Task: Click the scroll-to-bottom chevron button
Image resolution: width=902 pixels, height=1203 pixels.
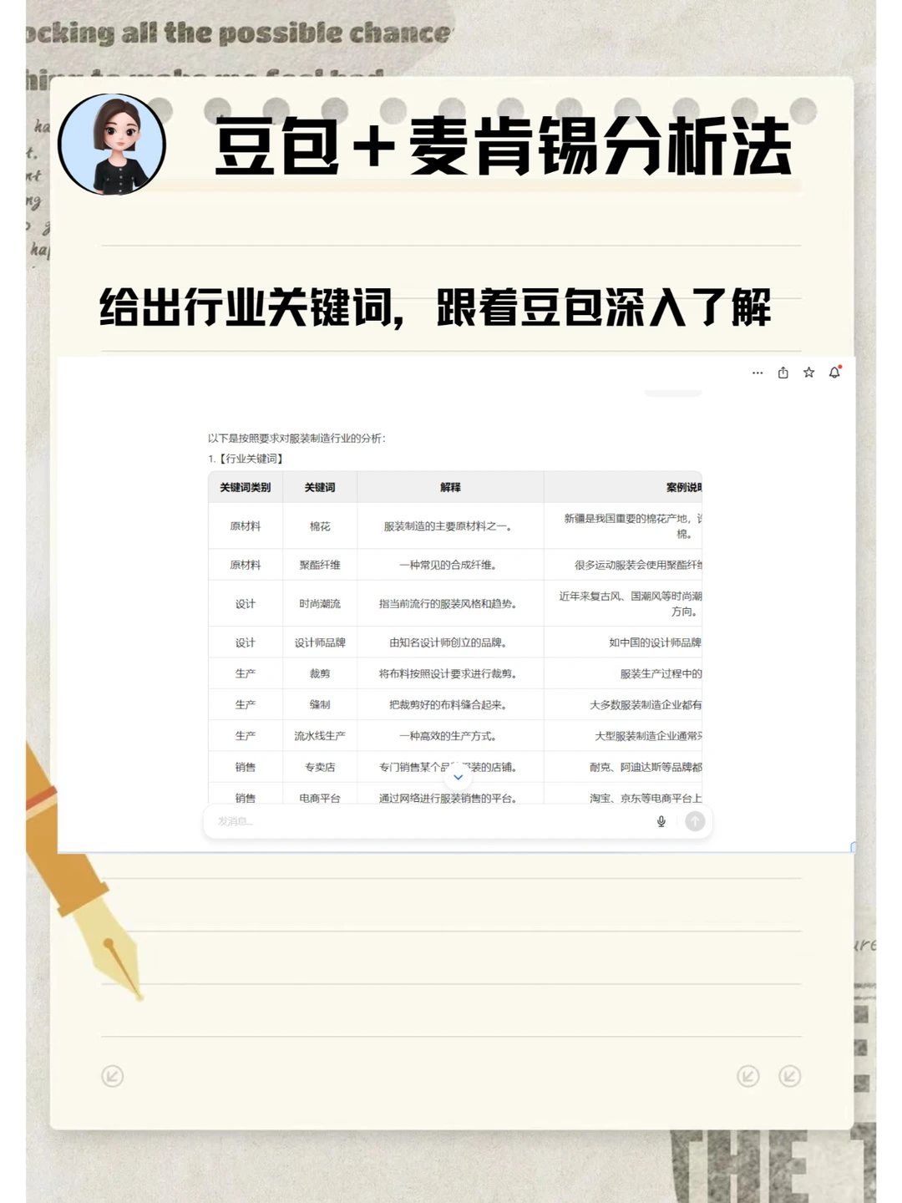Action: [x=458, y=777]
